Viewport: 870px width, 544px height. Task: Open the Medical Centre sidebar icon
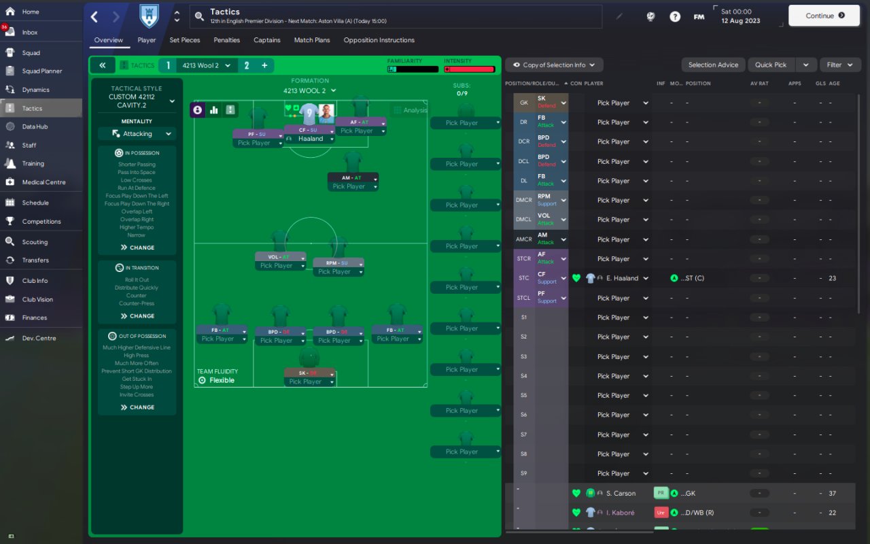[10, 182]
